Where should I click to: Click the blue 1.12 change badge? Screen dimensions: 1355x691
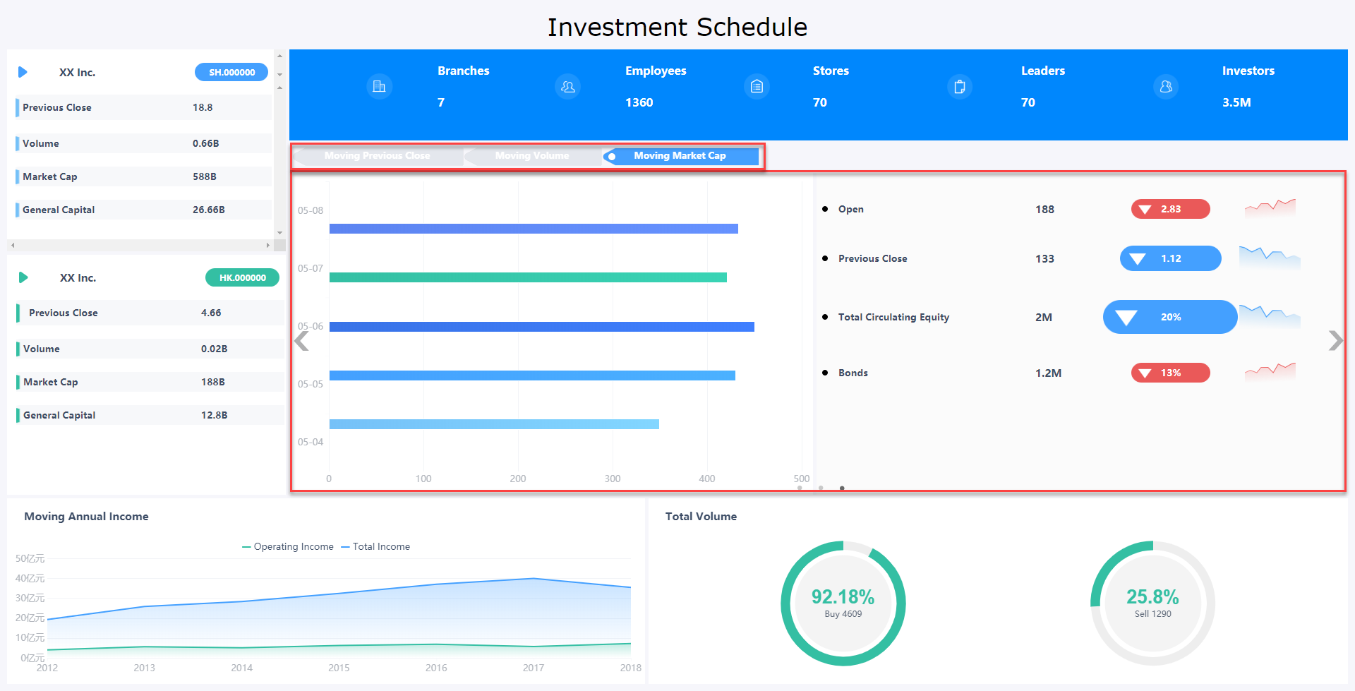click(x=1171, y=258)
